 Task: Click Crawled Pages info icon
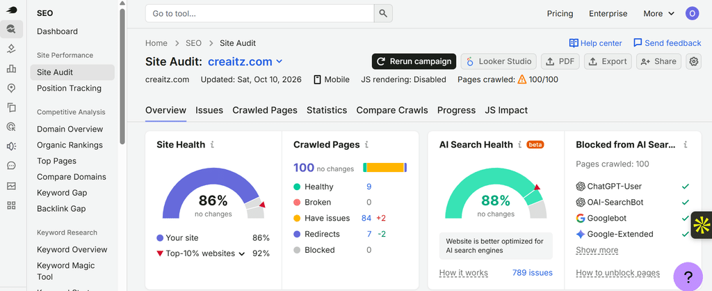click(366, 145)
